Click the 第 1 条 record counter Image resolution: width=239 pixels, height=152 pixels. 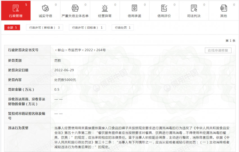click(x=230, y=41)
